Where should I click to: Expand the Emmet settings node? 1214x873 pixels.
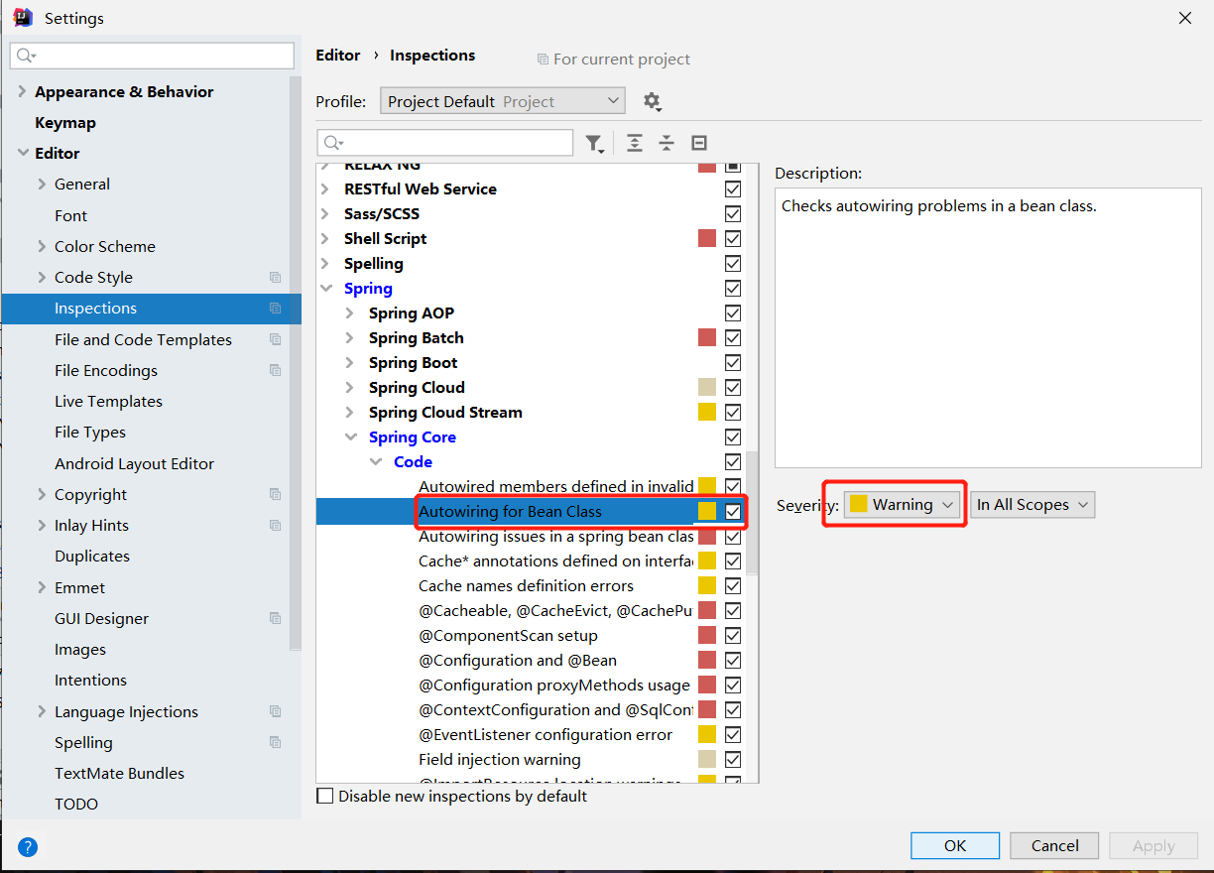coord(42,587)
